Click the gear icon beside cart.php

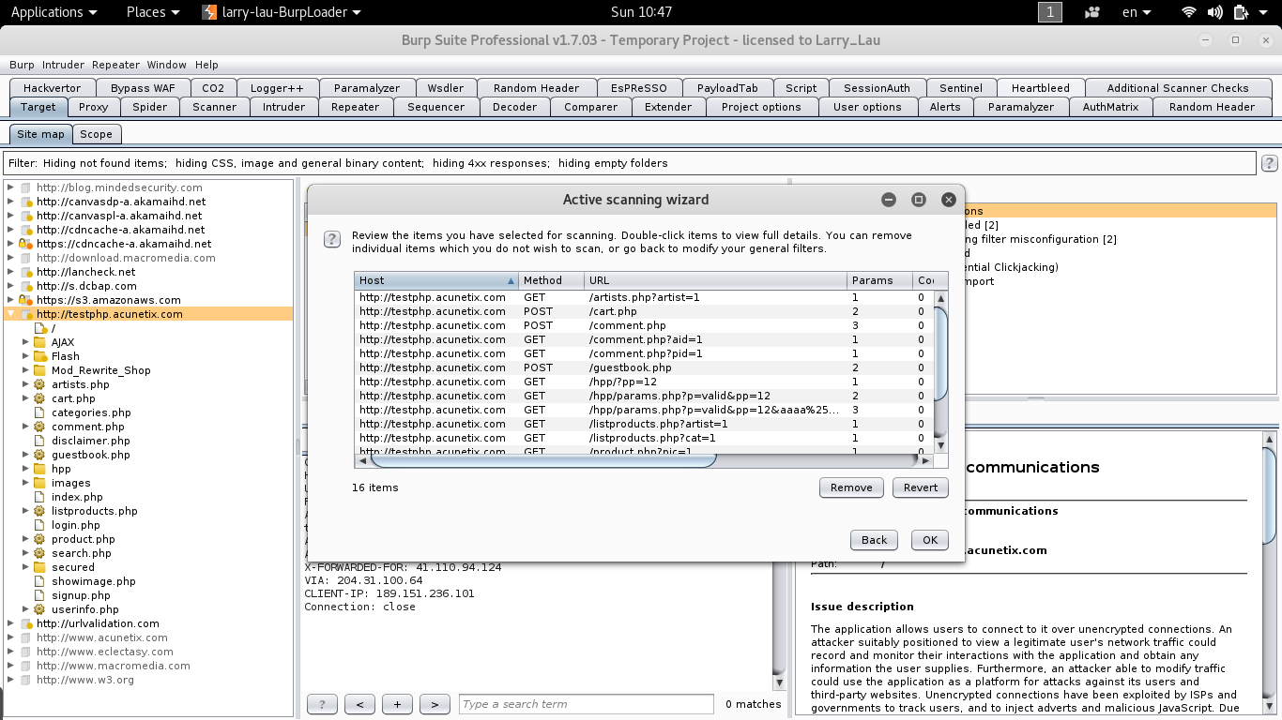tap(40, 398)
